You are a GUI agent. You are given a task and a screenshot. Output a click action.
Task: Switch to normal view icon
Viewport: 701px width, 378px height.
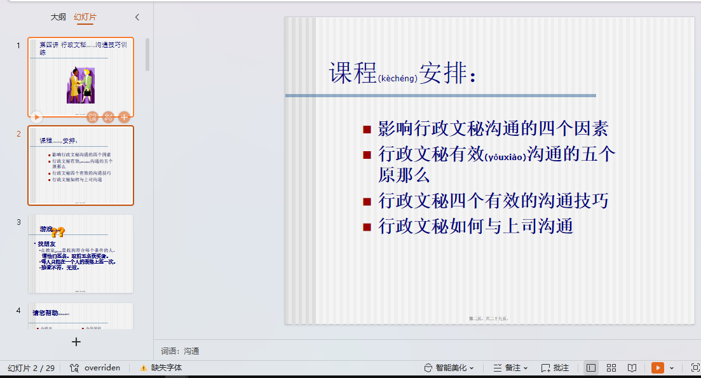591,368
